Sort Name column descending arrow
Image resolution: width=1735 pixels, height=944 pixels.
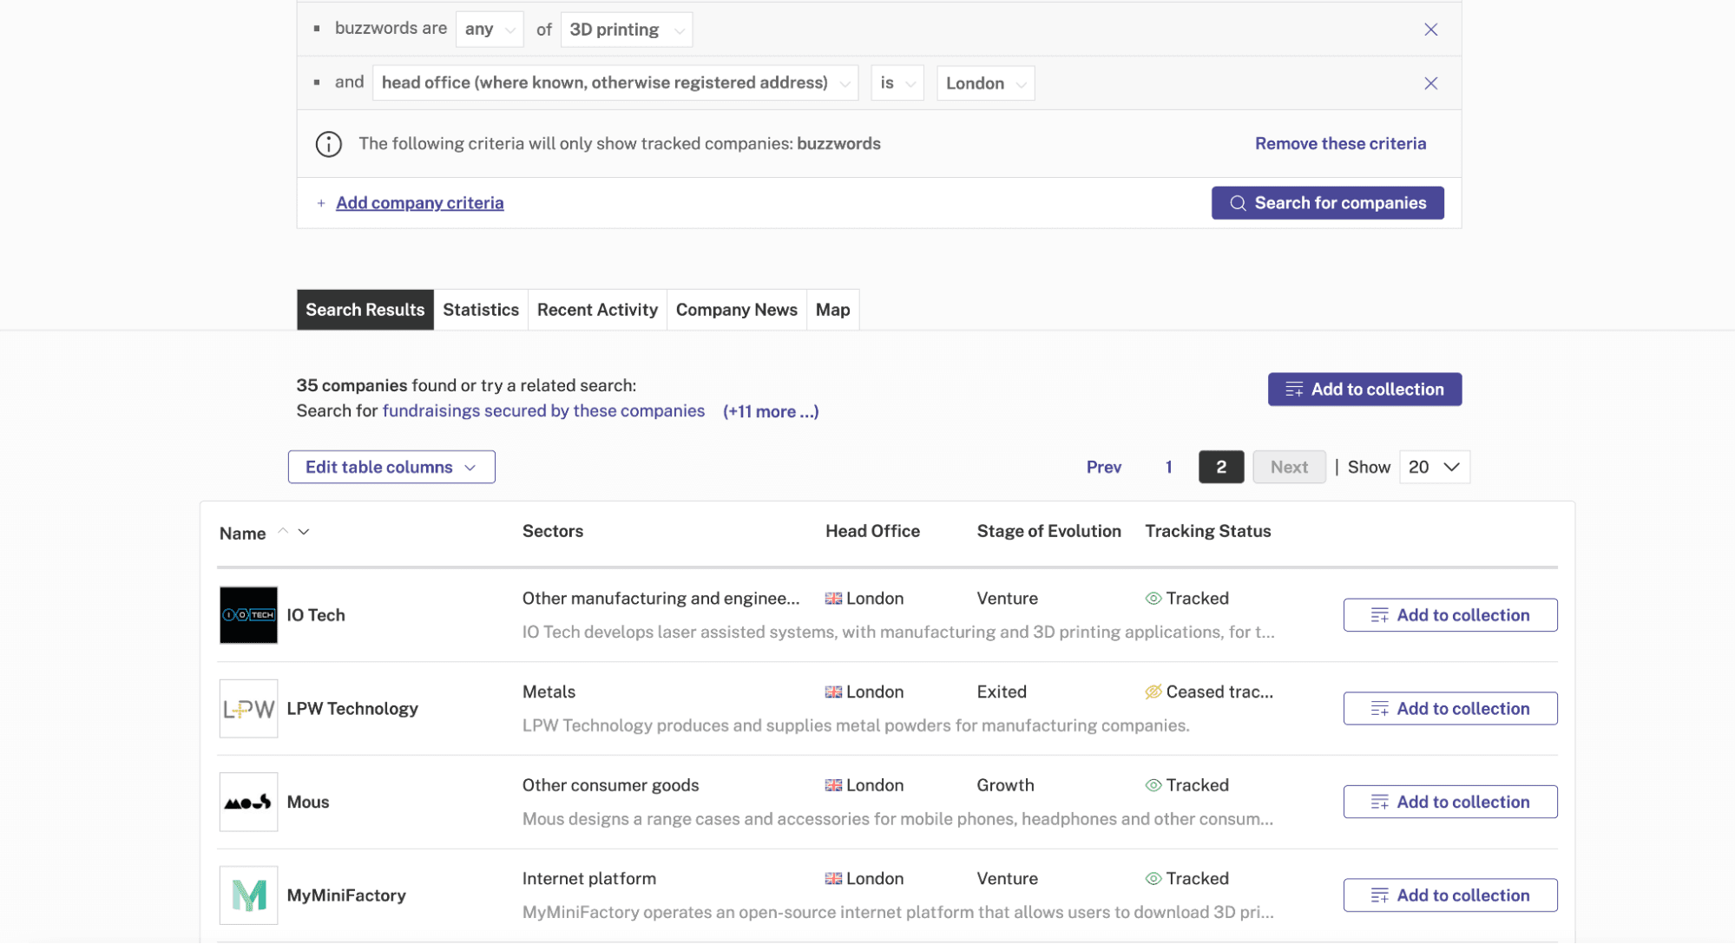pyautogui.click(x=304, y=532)
